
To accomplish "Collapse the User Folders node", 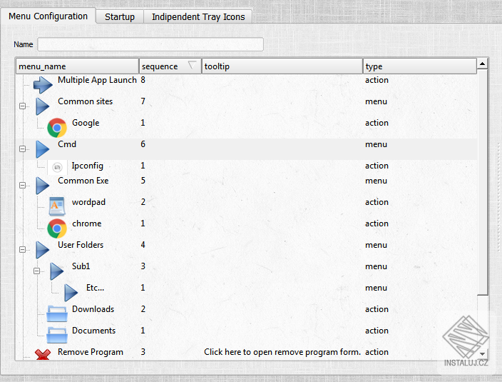I will click(x=22, y=250).
